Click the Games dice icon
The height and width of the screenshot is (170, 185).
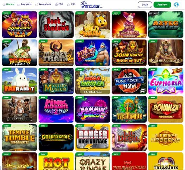click(4, 5)
